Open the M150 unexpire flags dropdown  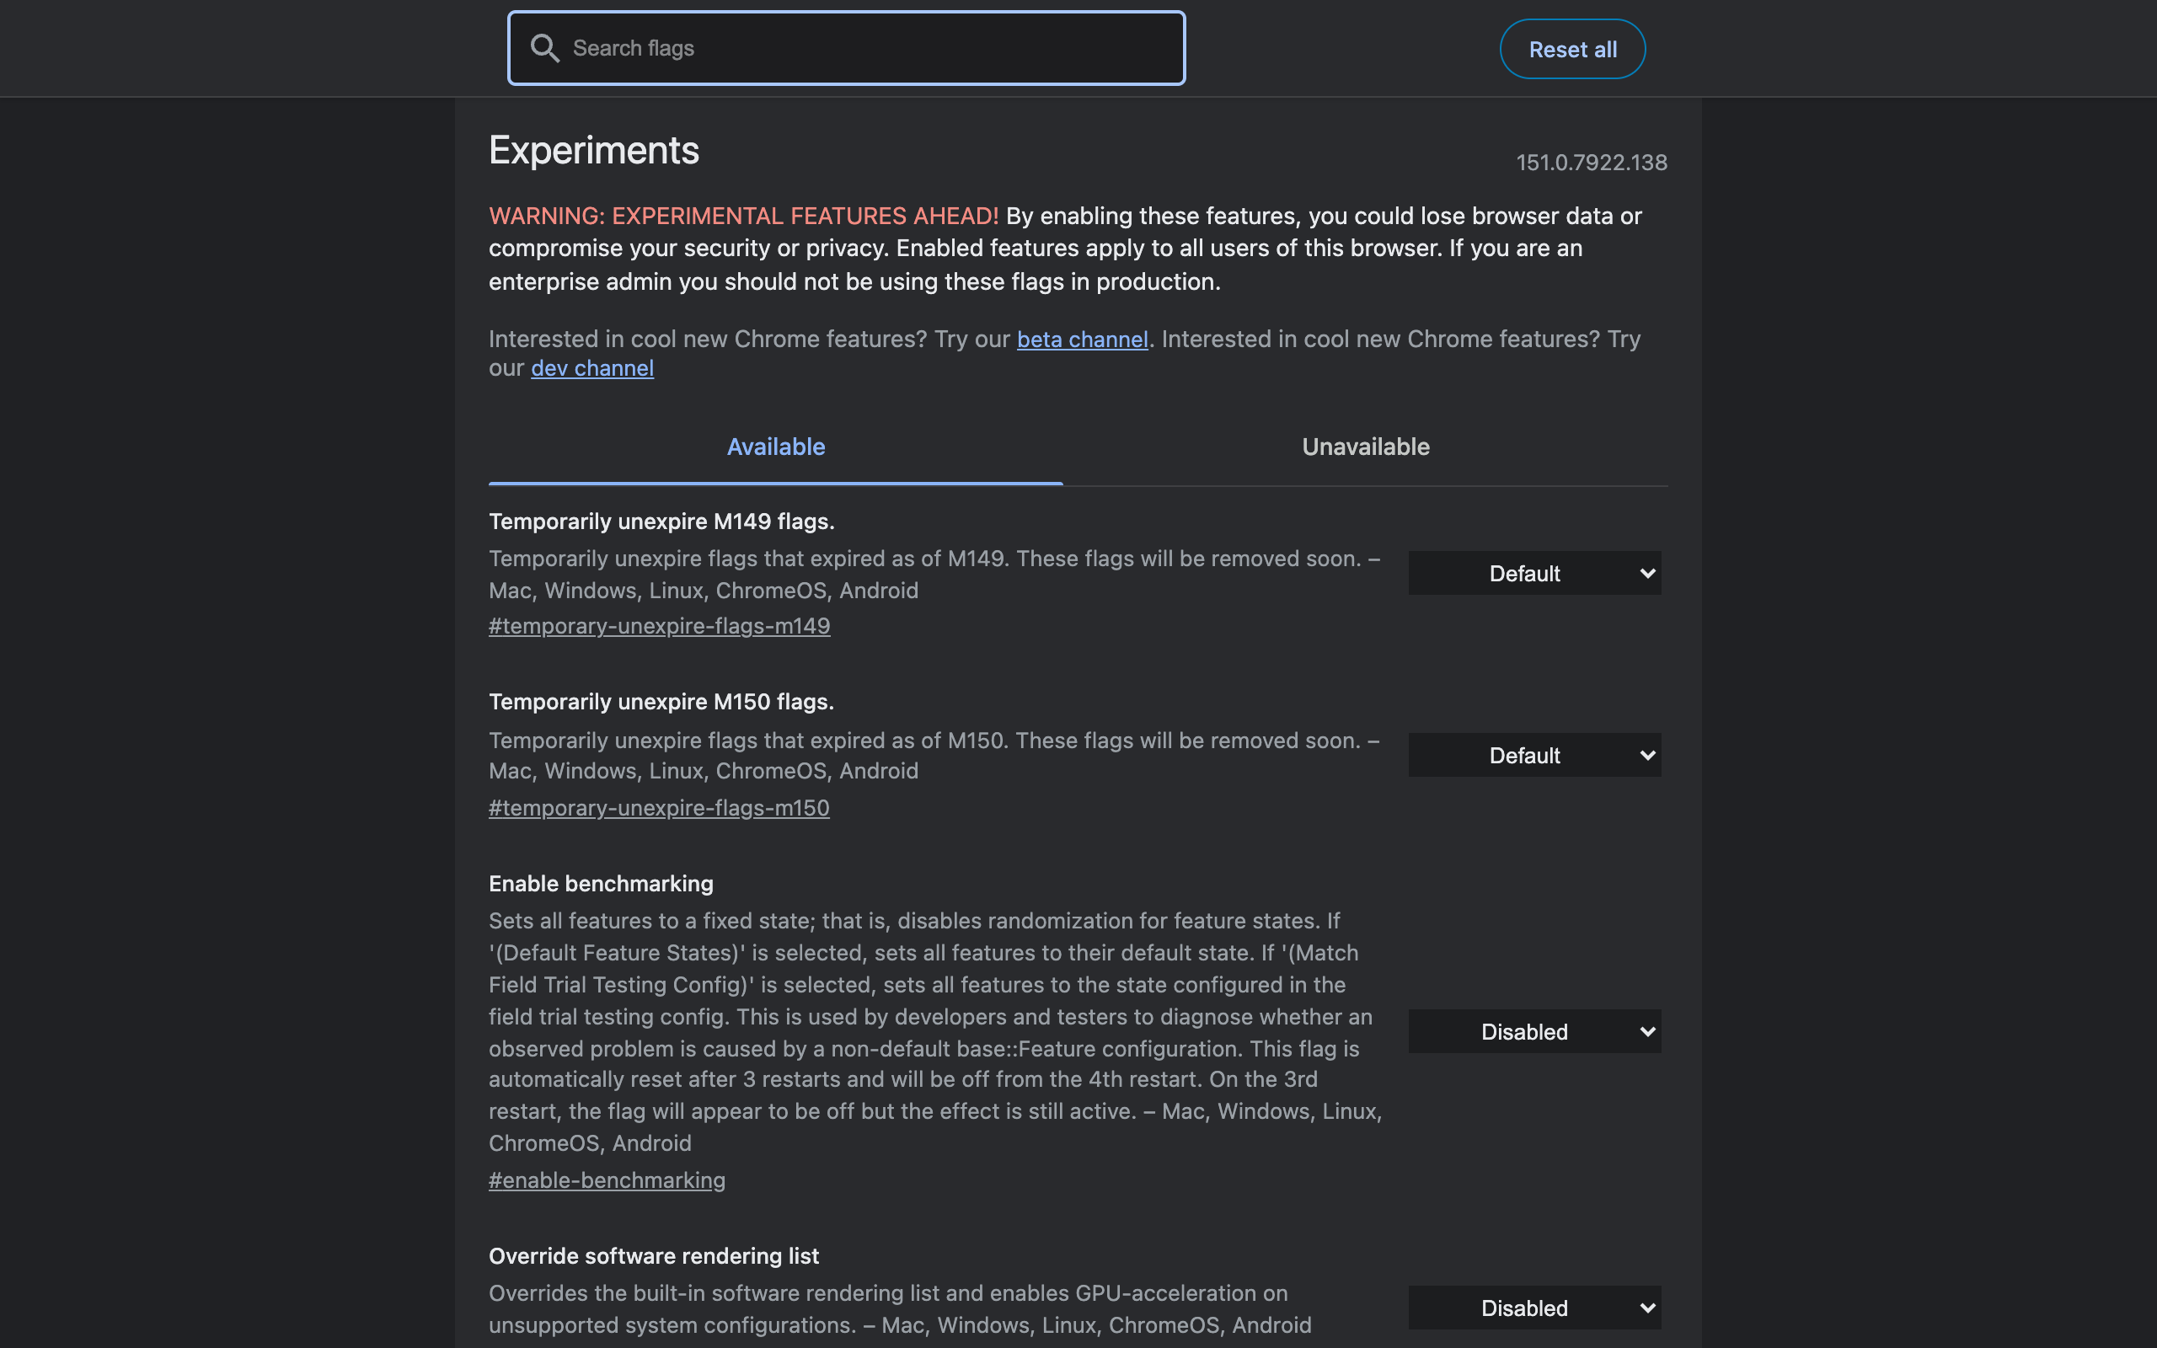point(1534,755)
